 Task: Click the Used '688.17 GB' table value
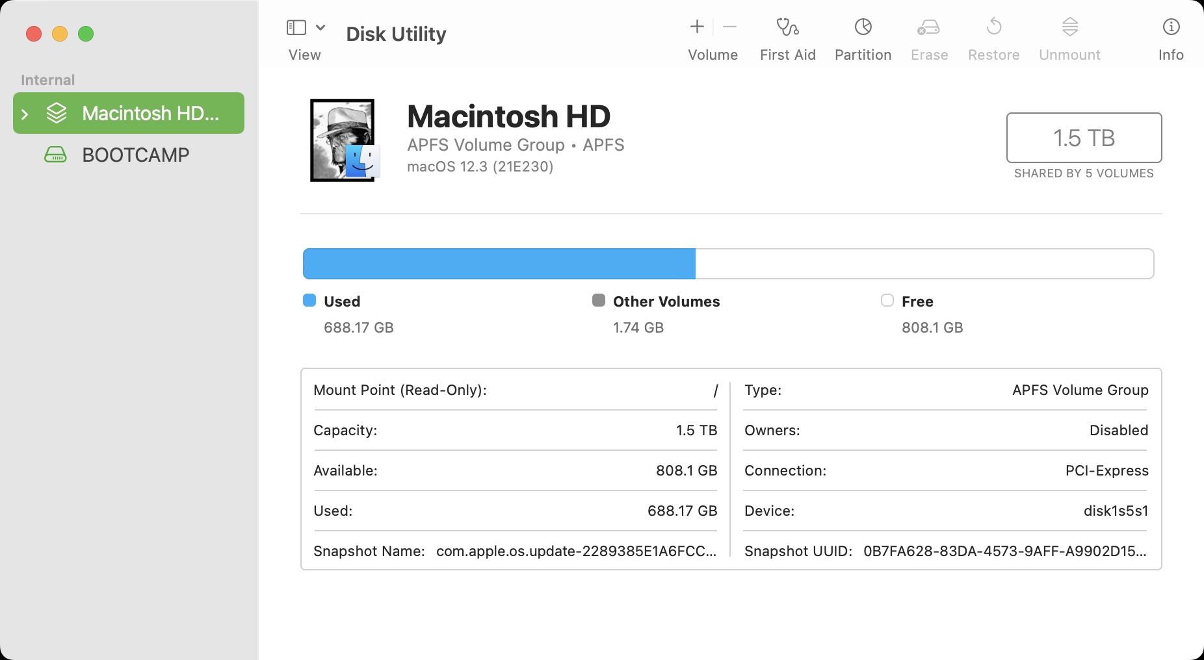click(682, 511)
